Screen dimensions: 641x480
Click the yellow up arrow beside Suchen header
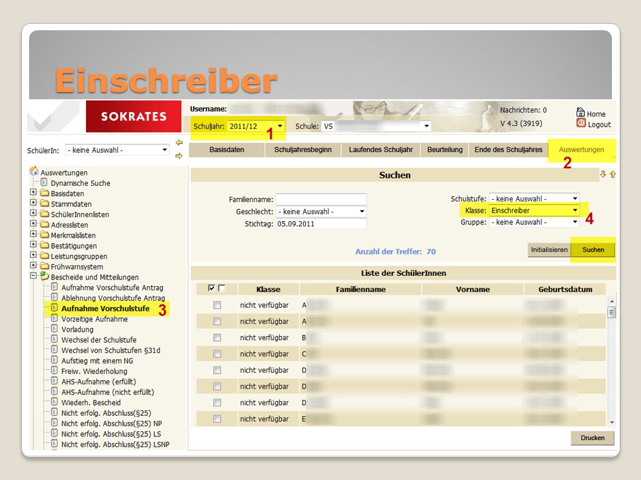point(613,174)
